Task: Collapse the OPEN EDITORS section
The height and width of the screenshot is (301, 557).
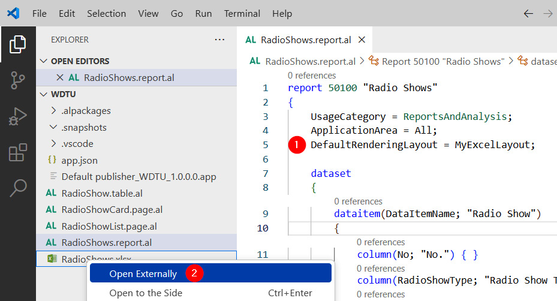Action: [x=44, y=61]
